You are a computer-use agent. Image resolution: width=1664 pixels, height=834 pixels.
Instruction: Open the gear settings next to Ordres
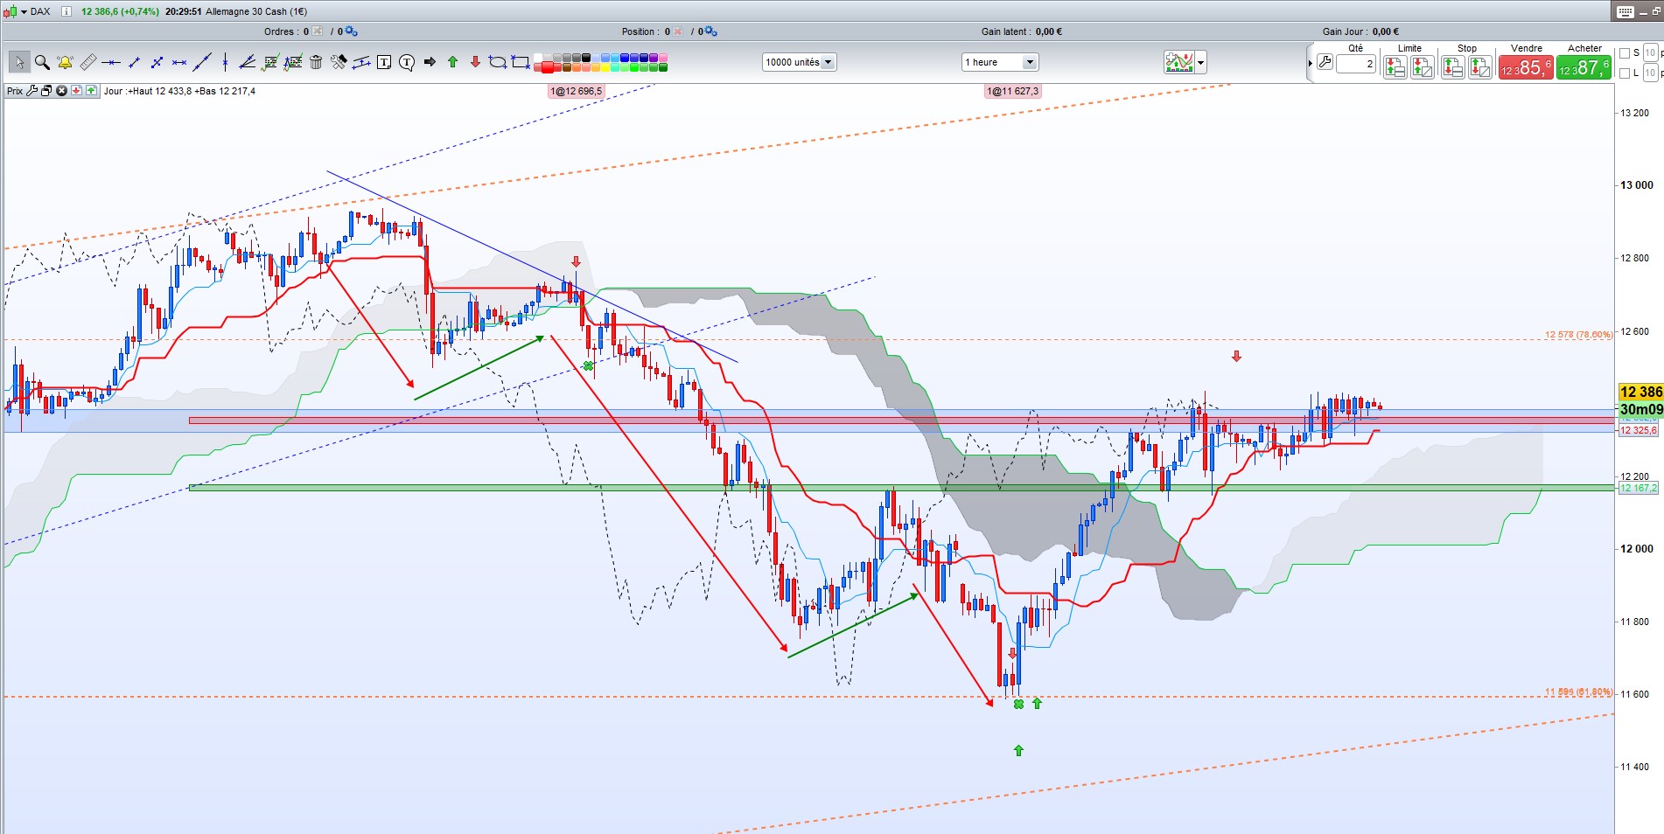click(351, 31)
